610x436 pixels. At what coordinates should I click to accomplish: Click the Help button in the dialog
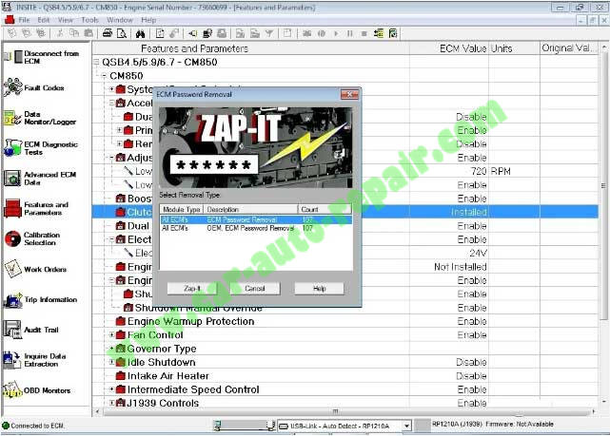pos(319,289)
